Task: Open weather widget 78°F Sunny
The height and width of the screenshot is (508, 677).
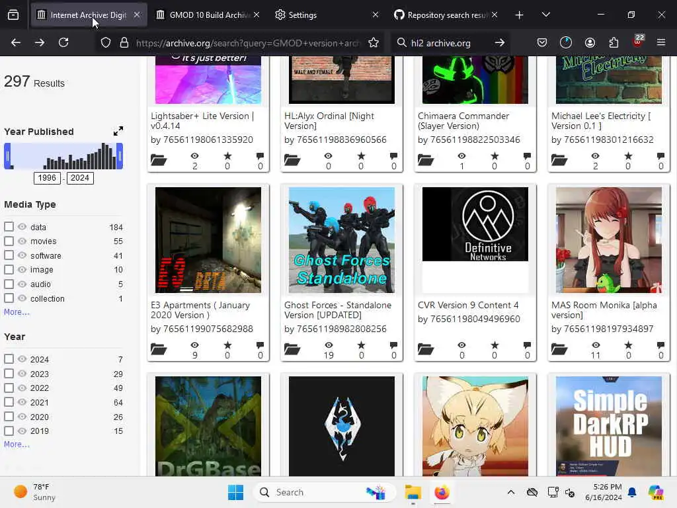Action: click(34, 492)
